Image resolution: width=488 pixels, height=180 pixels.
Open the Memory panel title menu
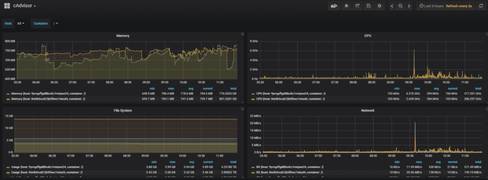[x=122, y=36]
